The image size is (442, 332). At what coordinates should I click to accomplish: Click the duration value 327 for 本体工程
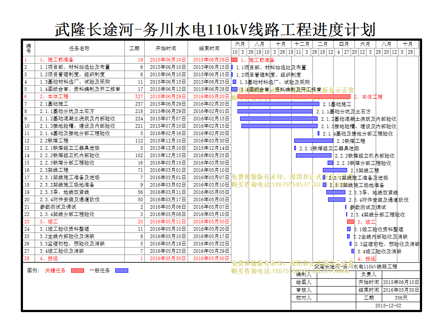point(139,97)
